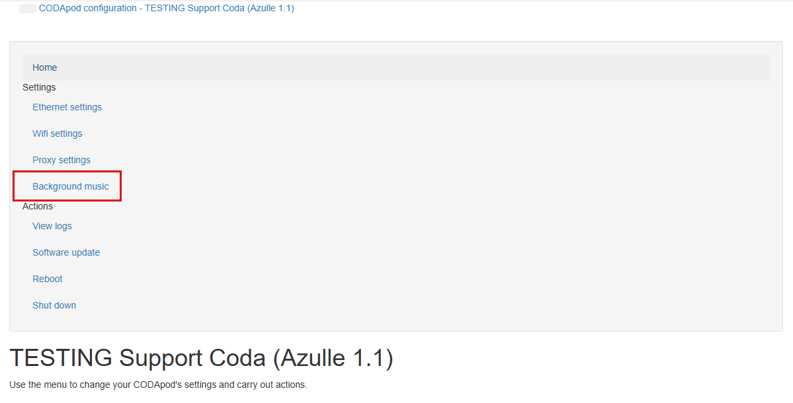Open Wifi settings page

[x=58, y=133]
